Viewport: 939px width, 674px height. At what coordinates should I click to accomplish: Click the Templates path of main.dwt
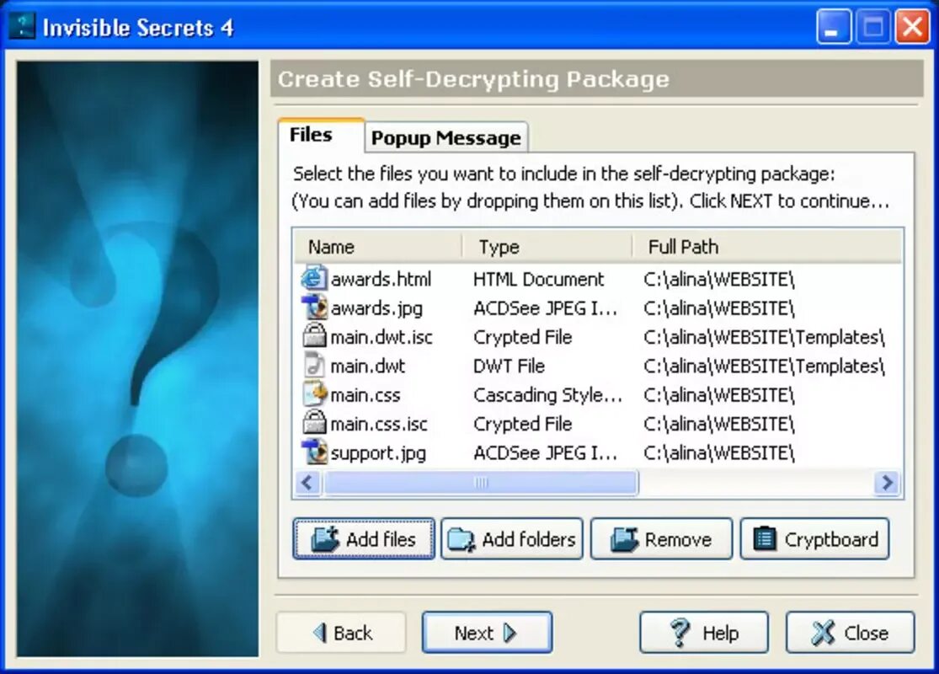click(x=764, y=366)
